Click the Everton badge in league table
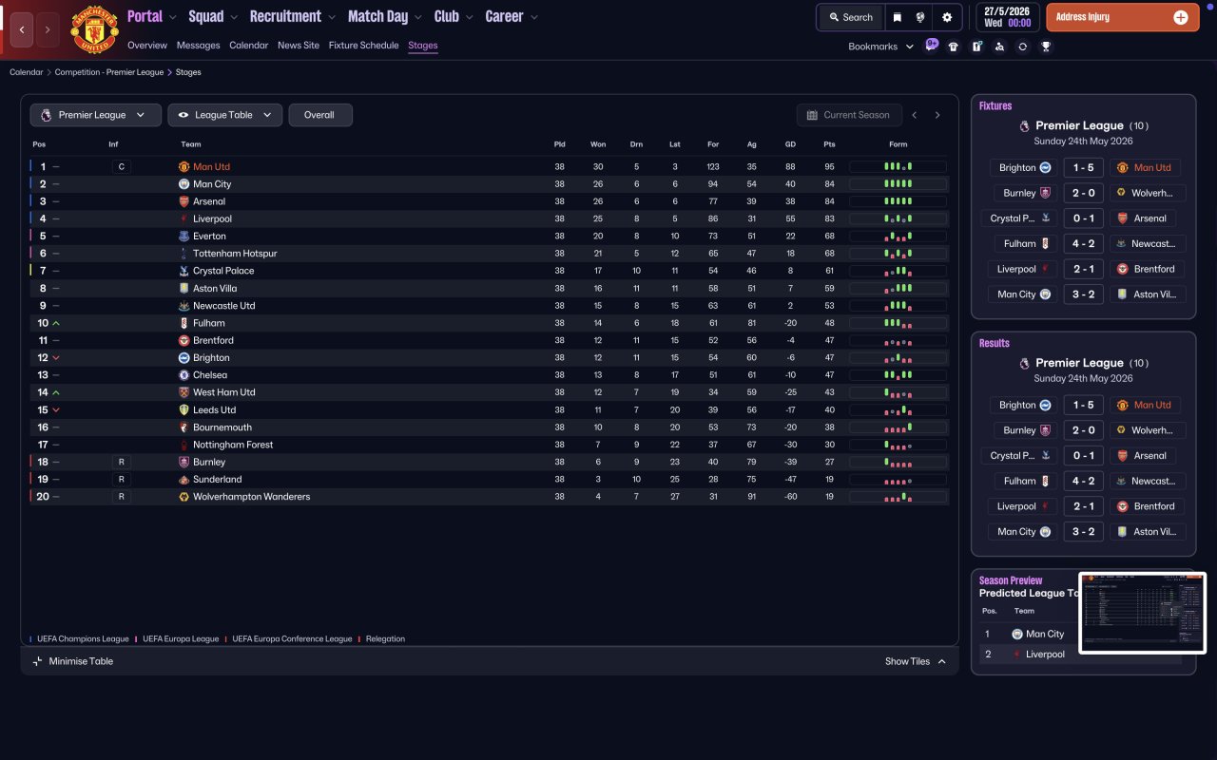The image size is (1217, 760). click(x=184, y=236)
